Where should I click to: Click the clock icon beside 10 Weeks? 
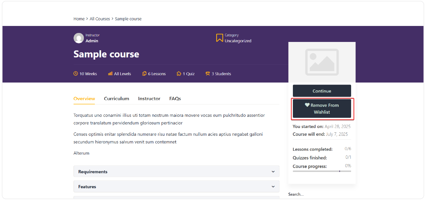(76, 74)
